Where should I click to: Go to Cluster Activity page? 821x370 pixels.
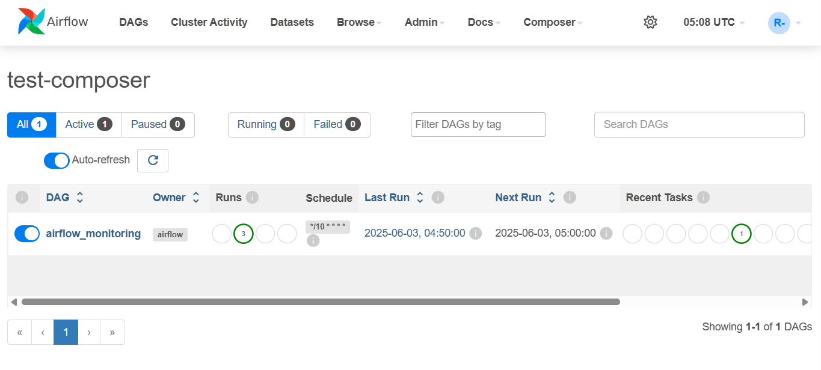click(x=209, y=22)
